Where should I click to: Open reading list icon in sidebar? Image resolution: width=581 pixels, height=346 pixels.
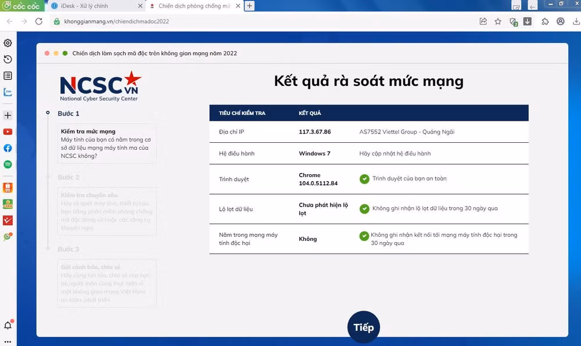point(8,76)
